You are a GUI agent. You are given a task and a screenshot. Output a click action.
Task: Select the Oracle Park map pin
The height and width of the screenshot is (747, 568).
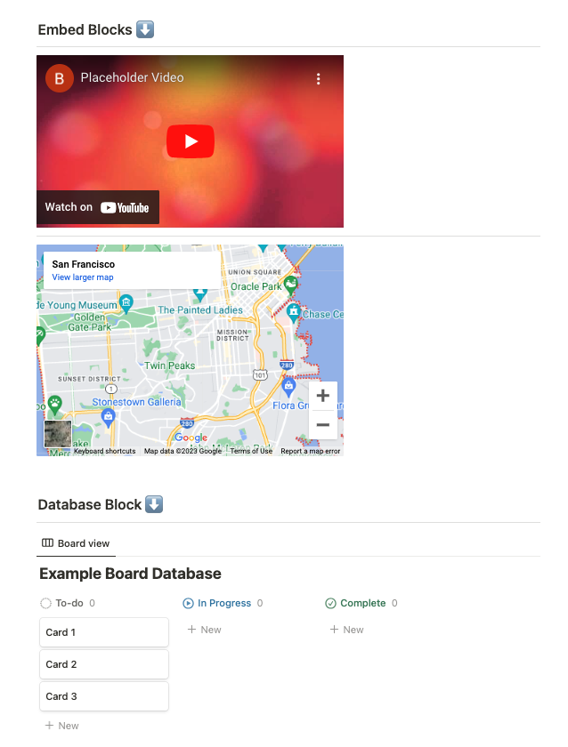(290, 285)
